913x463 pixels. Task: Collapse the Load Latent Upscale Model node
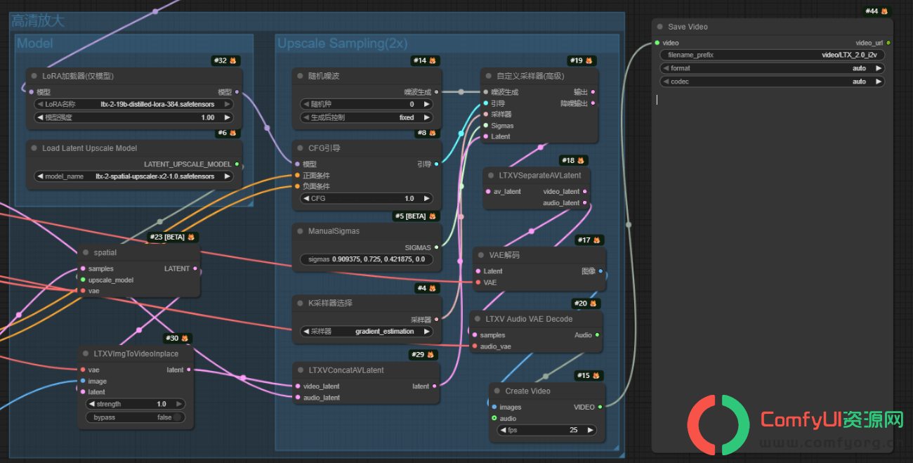click(x=34, y=148)
